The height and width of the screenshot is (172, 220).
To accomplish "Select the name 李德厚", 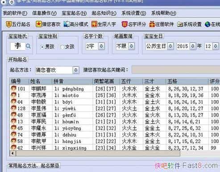I will coord(39,135).
